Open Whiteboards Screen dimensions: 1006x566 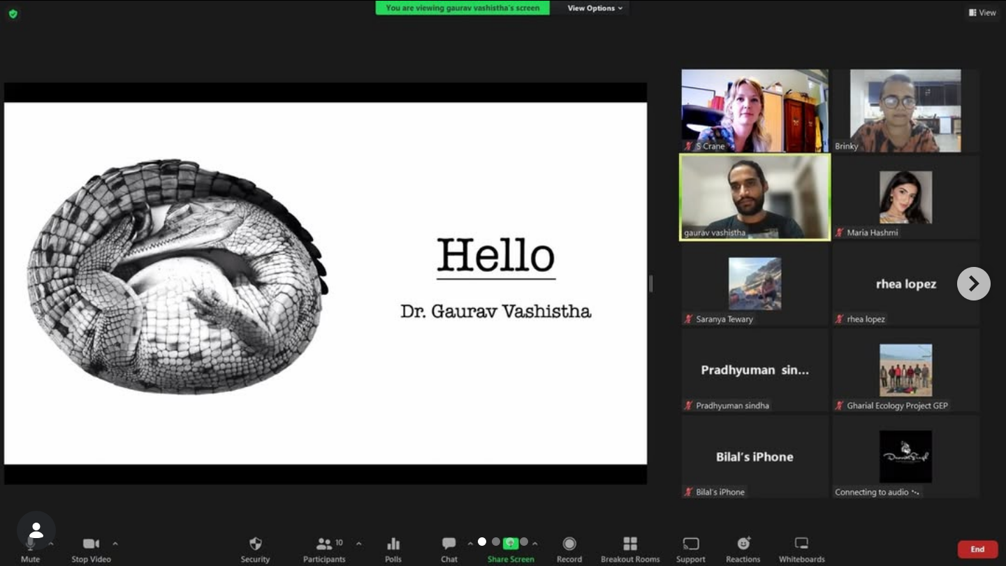tap(802, 549)
